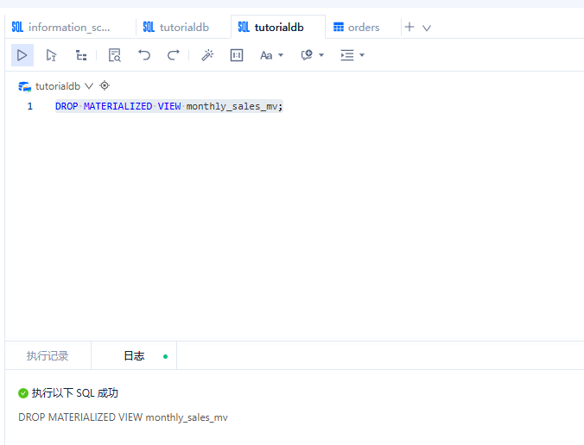Screen dimensions: 584x445
Task: Switch to the 执行记录 tab
Action: tap(48, 356)
